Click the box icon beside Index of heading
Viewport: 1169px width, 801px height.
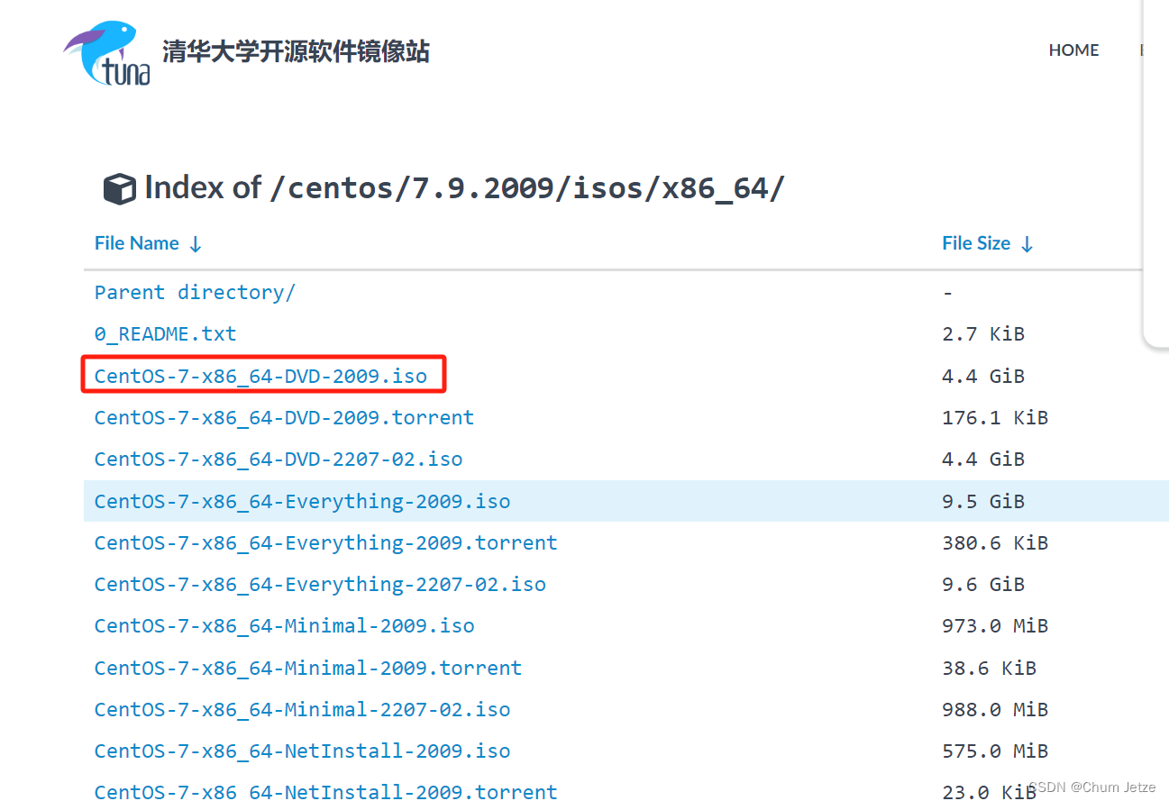(120, 188)
